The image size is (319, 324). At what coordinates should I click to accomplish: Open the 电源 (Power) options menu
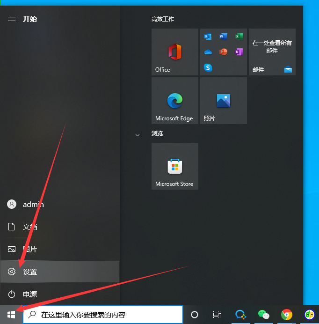pos(30,295)
